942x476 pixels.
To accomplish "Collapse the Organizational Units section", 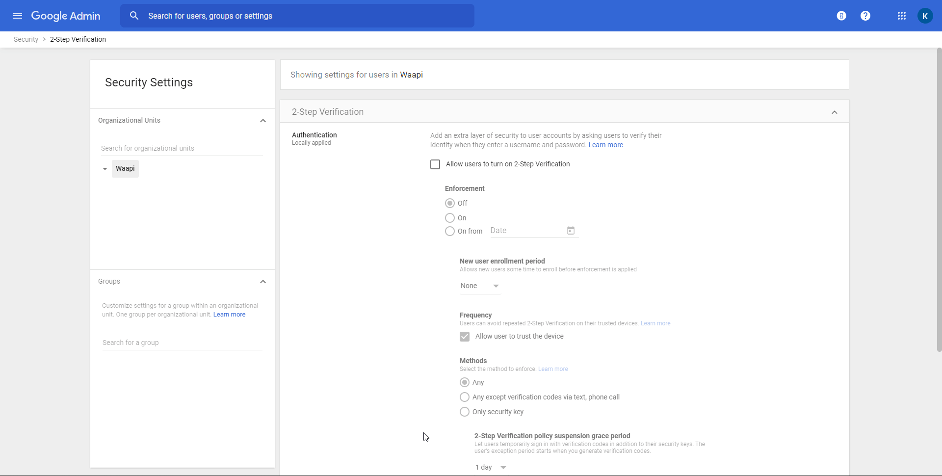I will pos(263,121).
